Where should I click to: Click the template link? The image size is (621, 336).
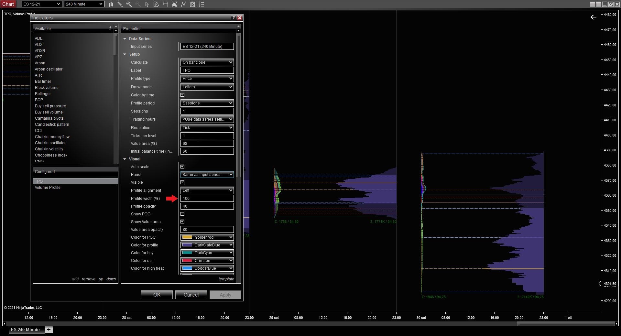226,279
